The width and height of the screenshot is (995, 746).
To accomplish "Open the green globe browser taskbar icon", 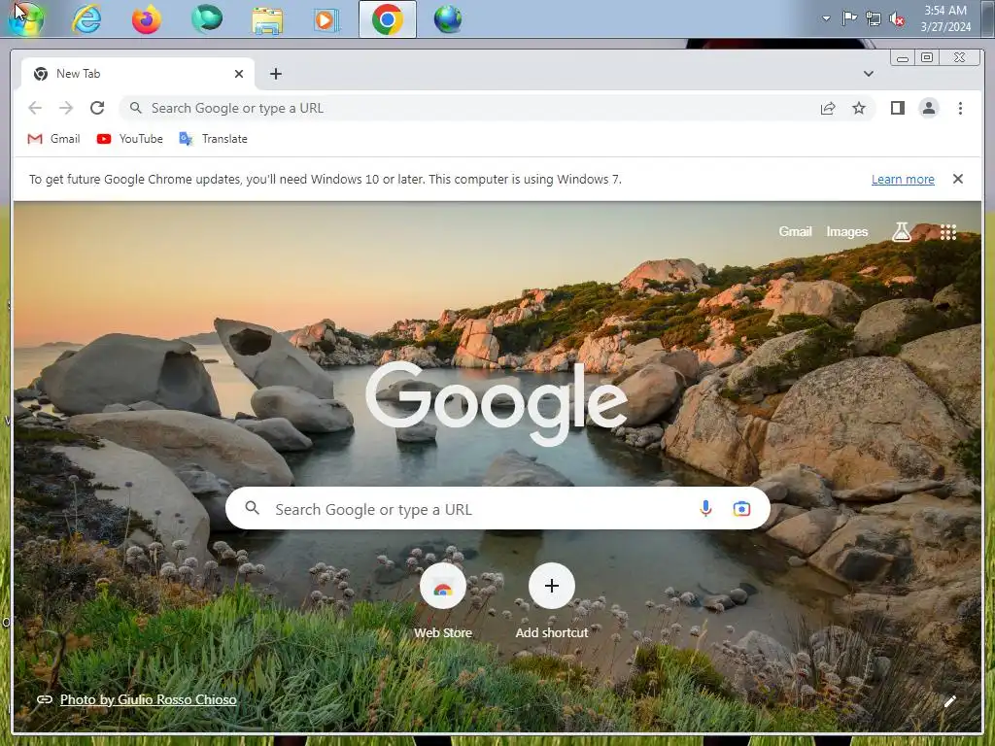I will pyautogui.click(x=207, y=18).
